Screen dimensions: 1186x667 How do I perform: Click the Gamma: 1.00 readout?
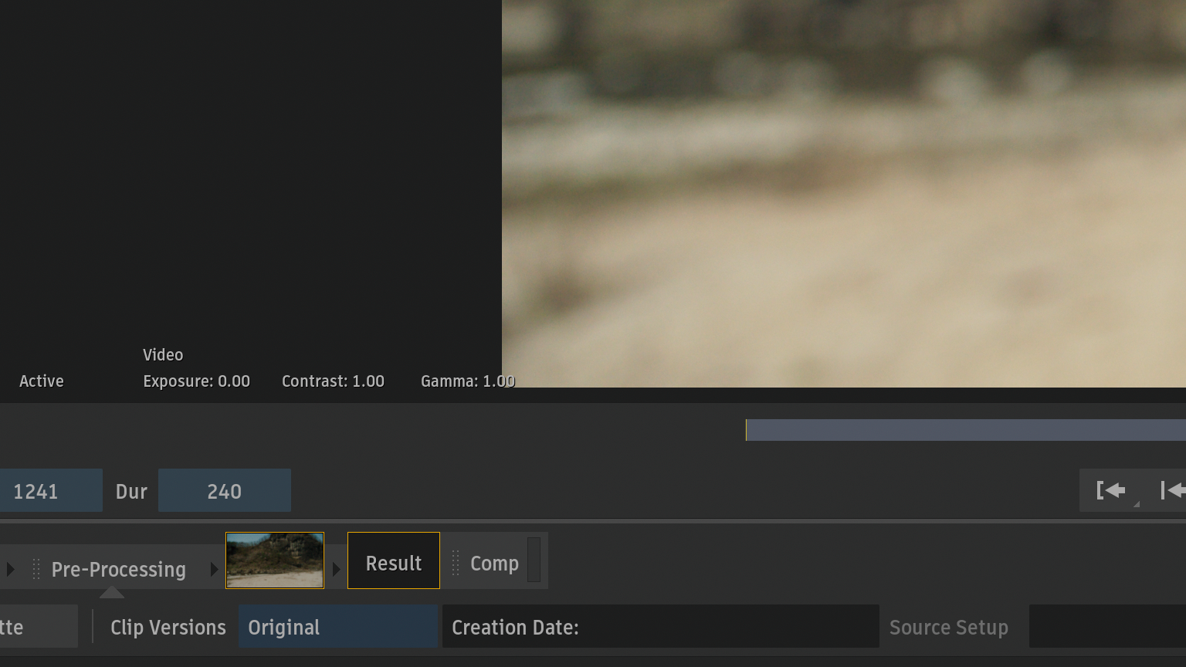[x=468, y=381]
